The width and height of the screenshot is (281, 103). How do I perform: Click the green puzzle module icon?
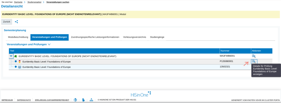(x=15, y=56)
